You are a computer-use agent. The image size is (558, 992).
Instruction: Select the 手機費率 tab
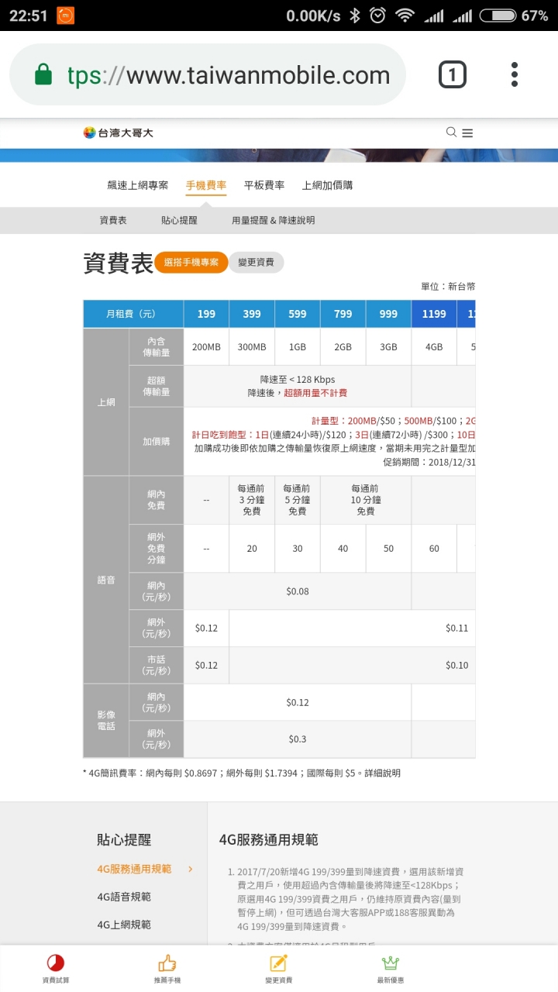click(206, 185)
